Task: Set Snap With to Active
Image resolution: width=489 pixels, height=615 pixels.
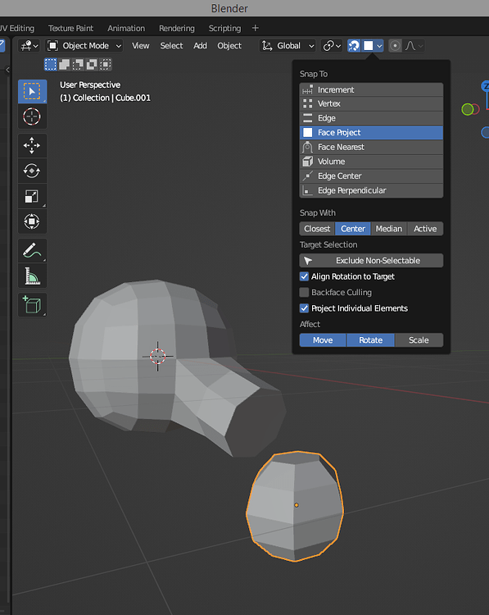Action: [x=425, y=229]
